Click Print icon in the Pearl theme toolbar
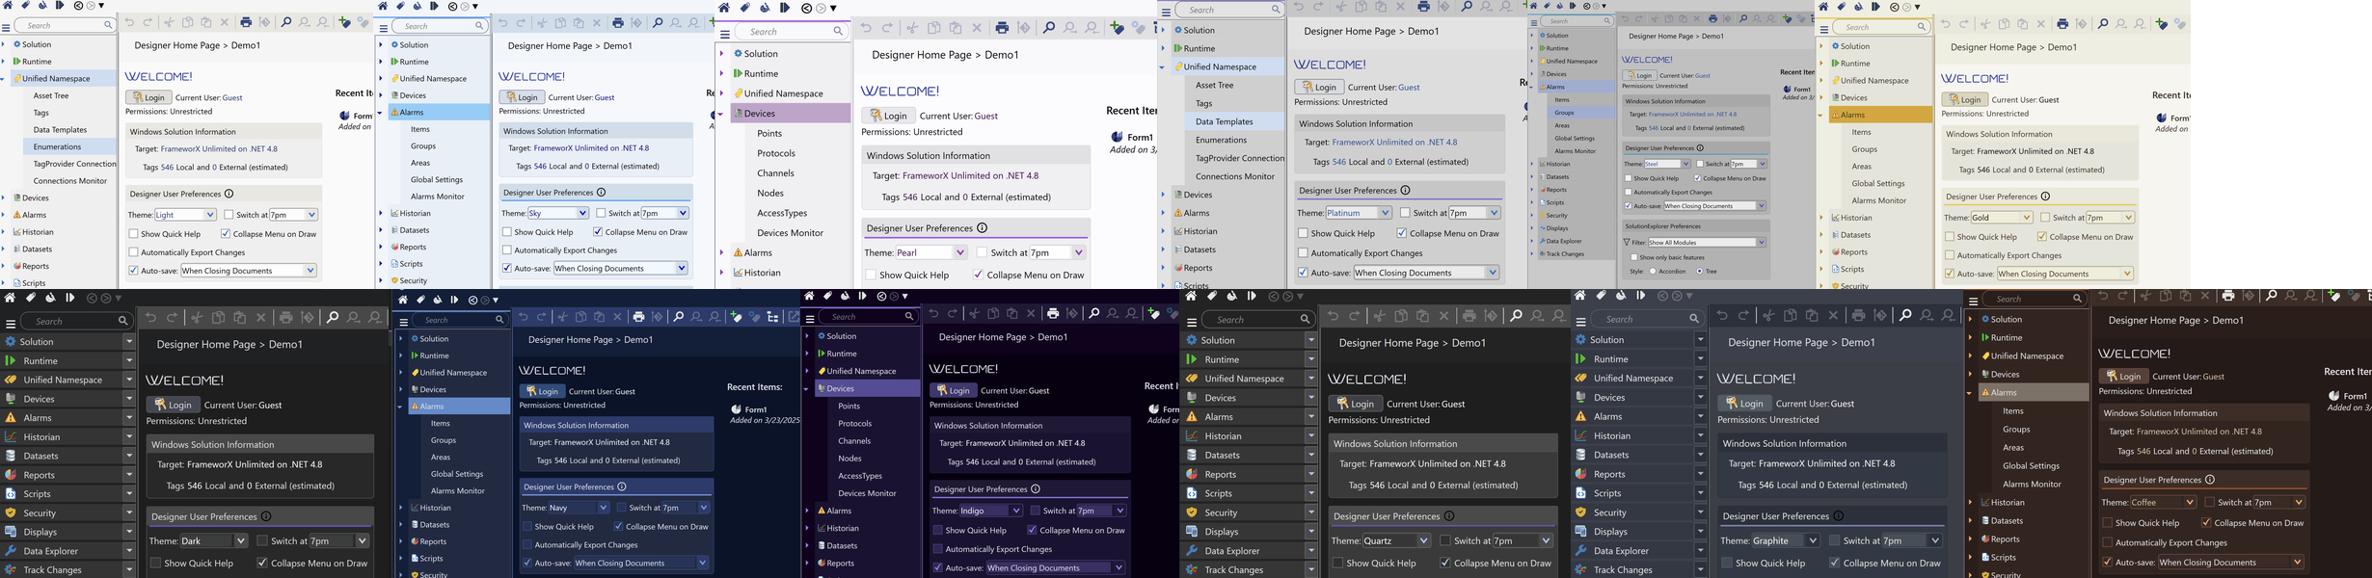The width and height of the screenshot is (2372, 578). pyautogui.click(x=1002, y=28)
